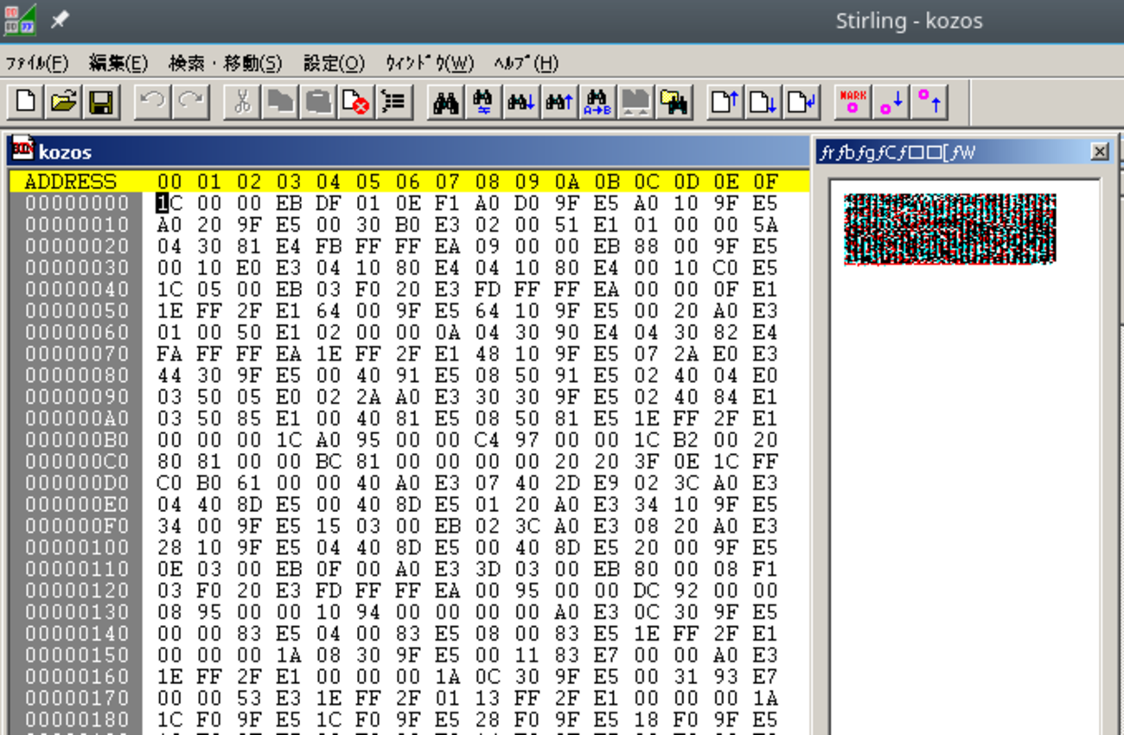The width and height of the screenshot is (1124, 735).
Task: Click the Redo arrow in the toolbar
Action: pos(190,102)
